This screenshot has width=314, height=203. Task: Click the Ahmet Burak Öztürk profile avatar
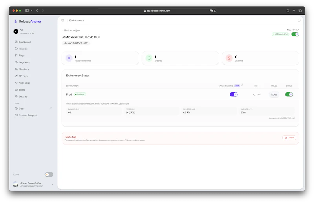pyautogui.click(x=16, y=185)
